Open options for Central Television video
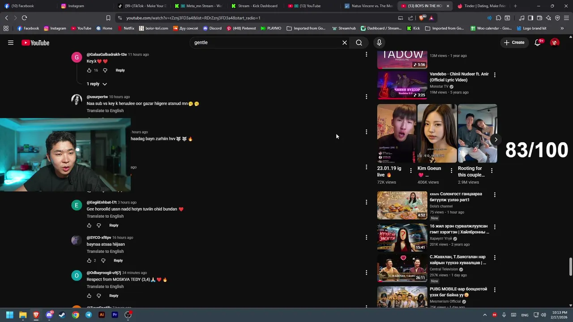573x322 pixels. tap(495, 258)
